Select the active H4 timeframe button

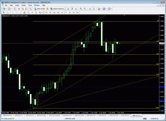coord(66,13)
